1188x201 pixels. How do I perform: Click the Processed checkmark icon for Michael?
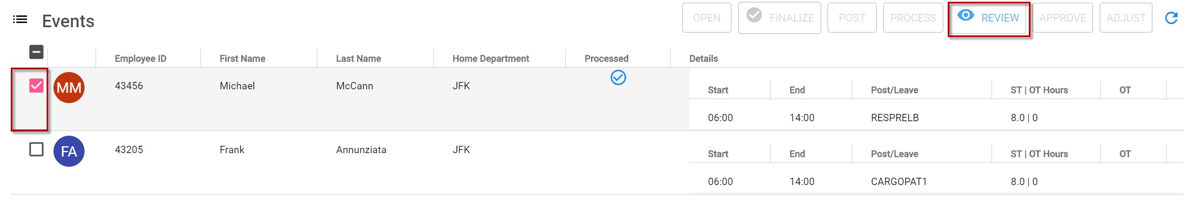point(618,78)
